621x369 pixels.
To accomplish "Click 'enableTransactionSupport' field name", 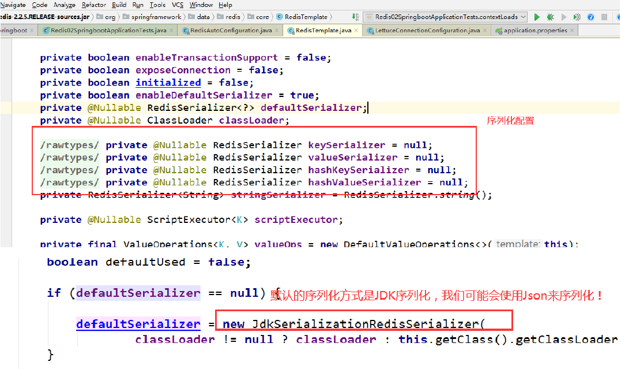I will [206, 58].
